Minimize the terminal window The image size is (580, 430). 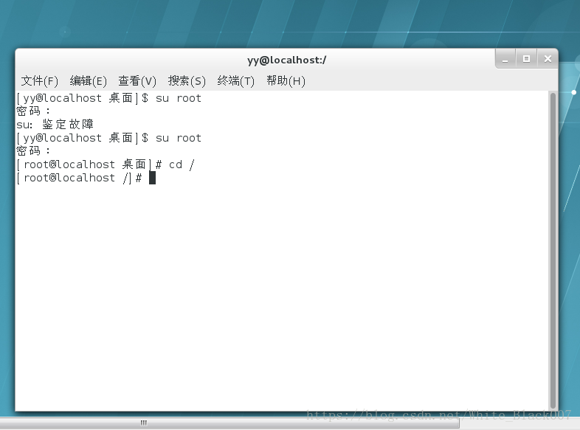tap(505, 59)
